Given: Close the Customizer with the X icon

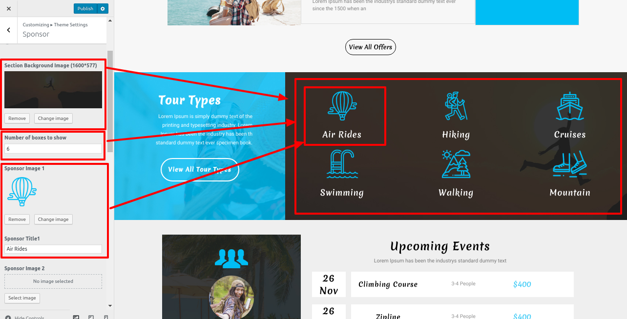Looking at the screenshot, I should [8, 8].
